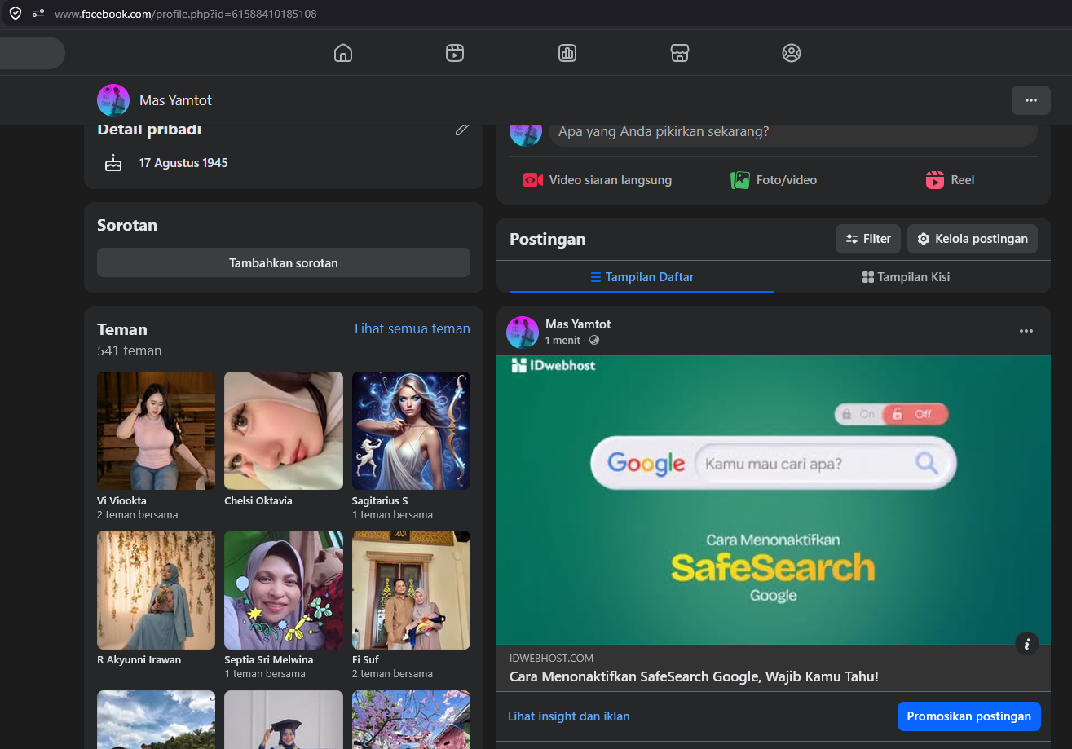This screenshot has width=1072, height=749.
Task: Add a Foto/video to post
Action: (x=774, y=180)
